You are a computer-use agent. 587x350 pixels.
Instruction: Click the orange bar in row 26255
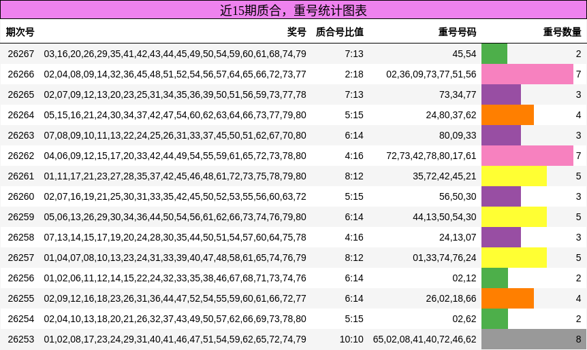507,298
